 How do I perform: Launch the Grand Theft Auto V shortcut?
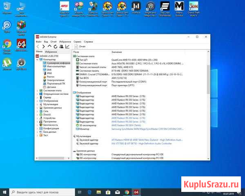pos(194,9)
